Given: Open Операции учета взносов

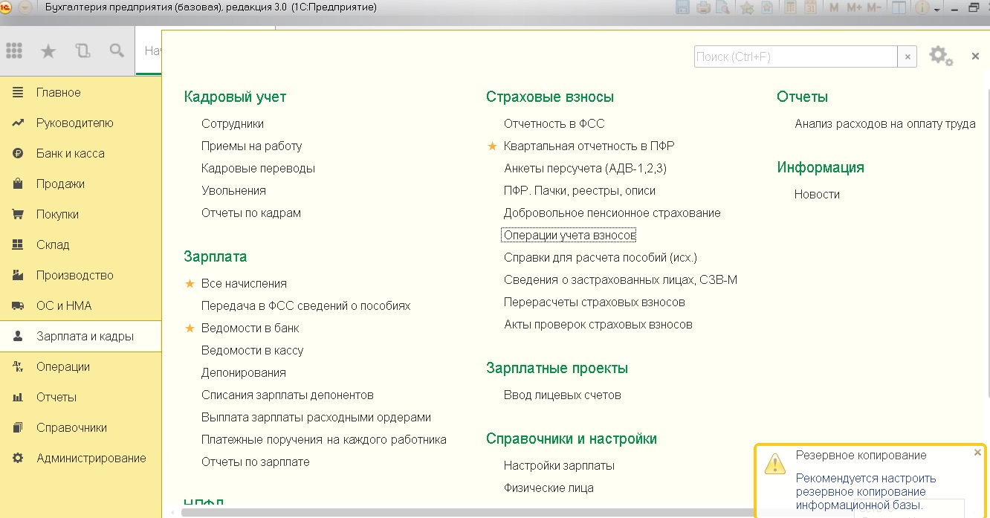Looking at the screenshot, I should [x=569, y=235].
